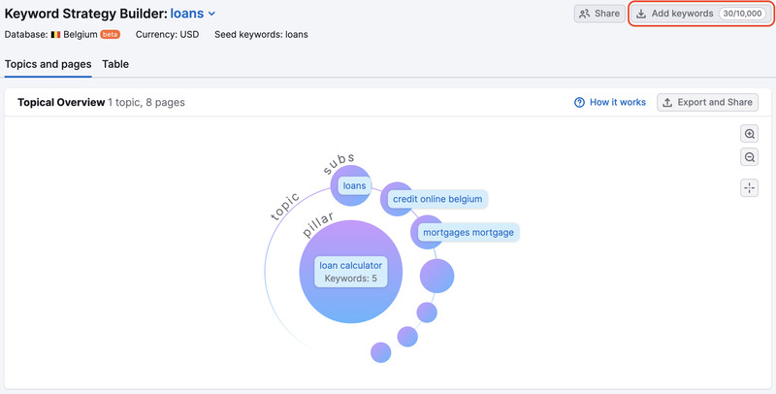Click the unlabeled bubble below mortgages mortgage
The height and width of the screenshot is (394, 776).
[x=436, y=276]
